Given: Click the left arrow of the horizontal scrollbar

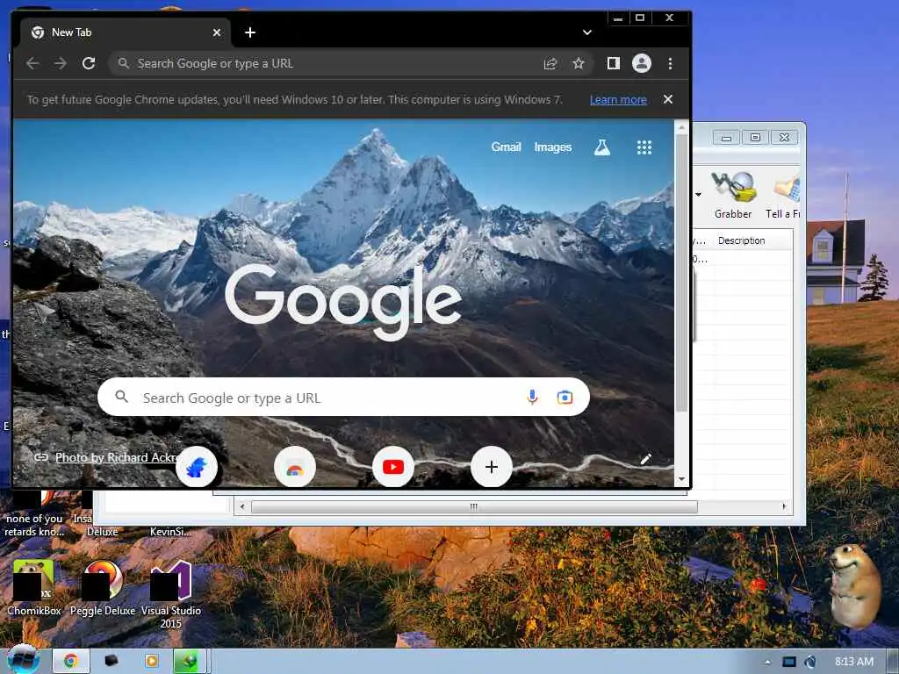Looking at the screenshot, I should (242, 506).
